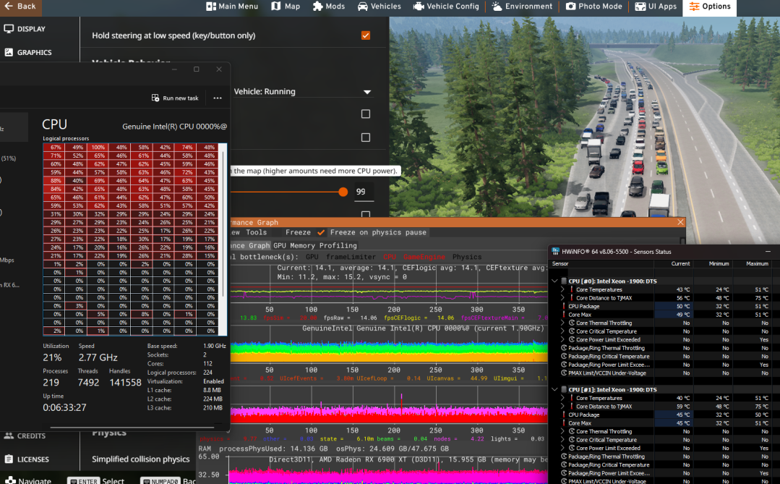This screenshot has height=484, width=780.
Task: Collapse the CPU [#1] Intel Xeon group in HWiNFO
Action: pyautogui.click(x=554, y=389)
